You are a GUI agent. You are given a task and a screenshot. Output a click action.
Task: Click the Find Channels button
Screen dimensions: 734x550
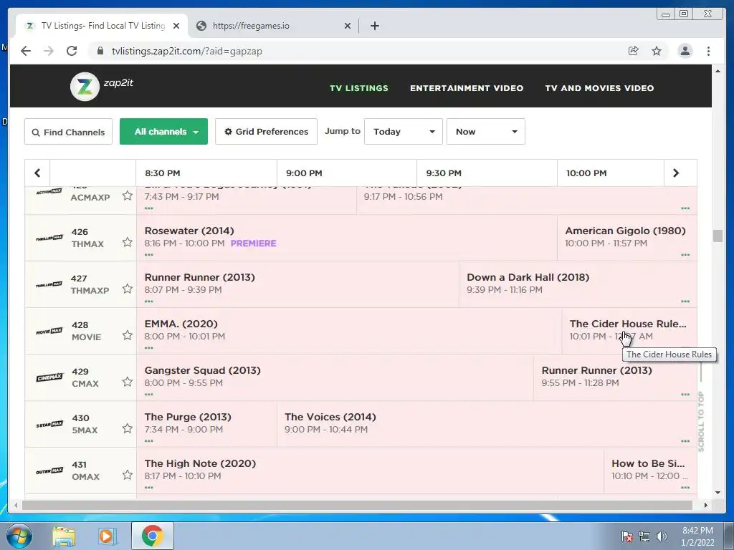[68, 132]
